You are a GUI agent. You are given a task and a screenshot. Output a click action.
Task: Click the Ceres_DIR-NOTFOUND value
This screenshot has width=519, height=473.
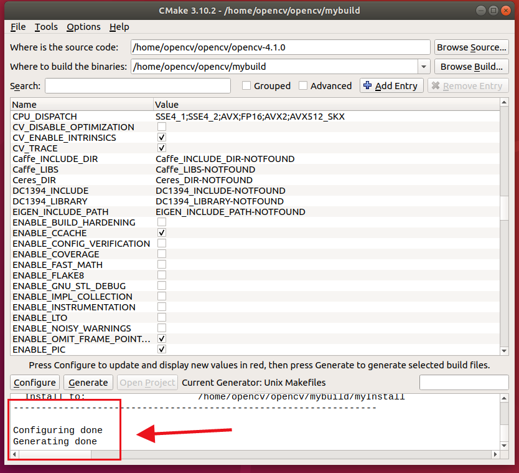pos(204,180)
